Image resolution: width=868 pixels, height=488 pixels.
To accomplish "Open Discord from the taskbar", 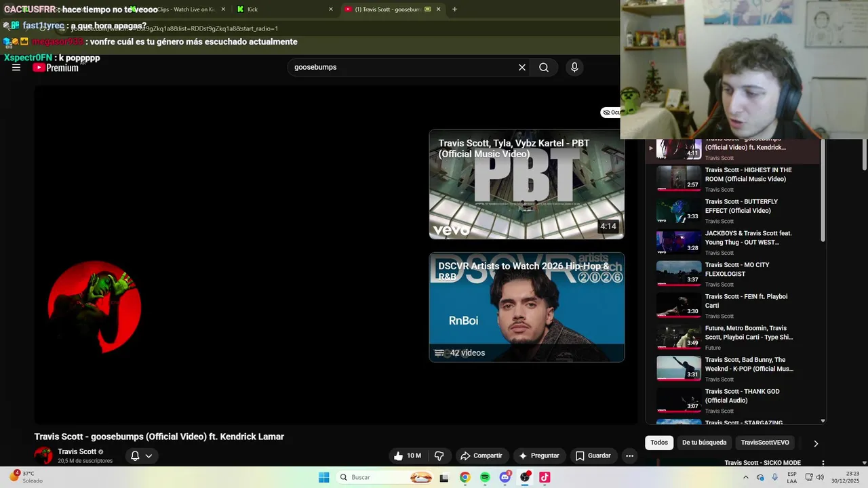I will coord(505,477).
